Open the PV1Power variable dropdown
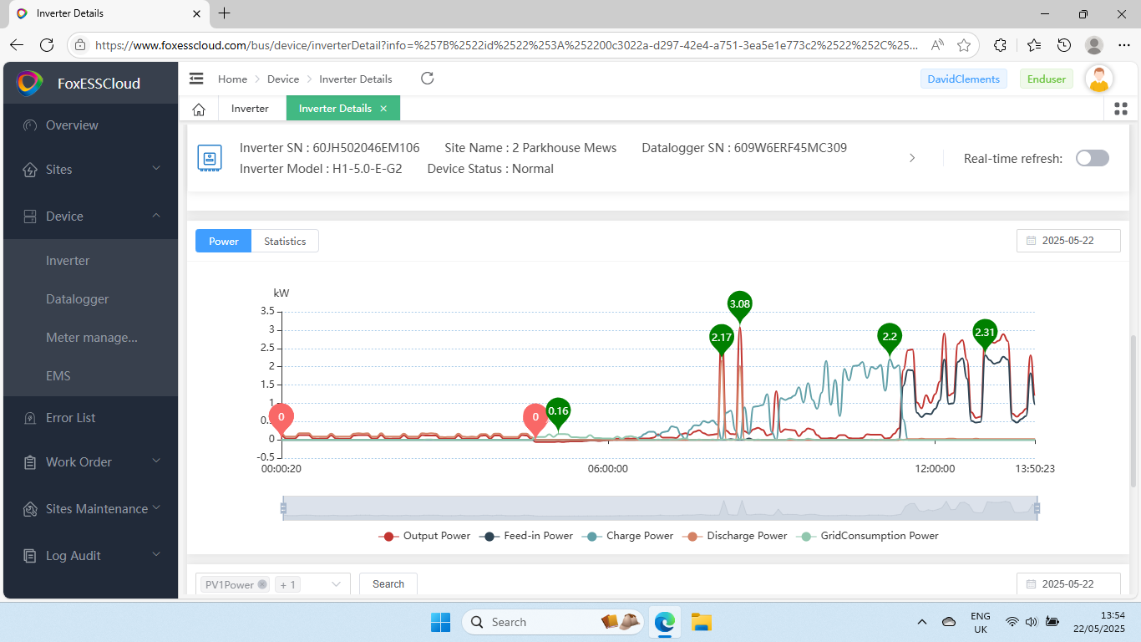Image resolution: width=1141 pixels, height=642 pixels. click(x=337, y=584)
